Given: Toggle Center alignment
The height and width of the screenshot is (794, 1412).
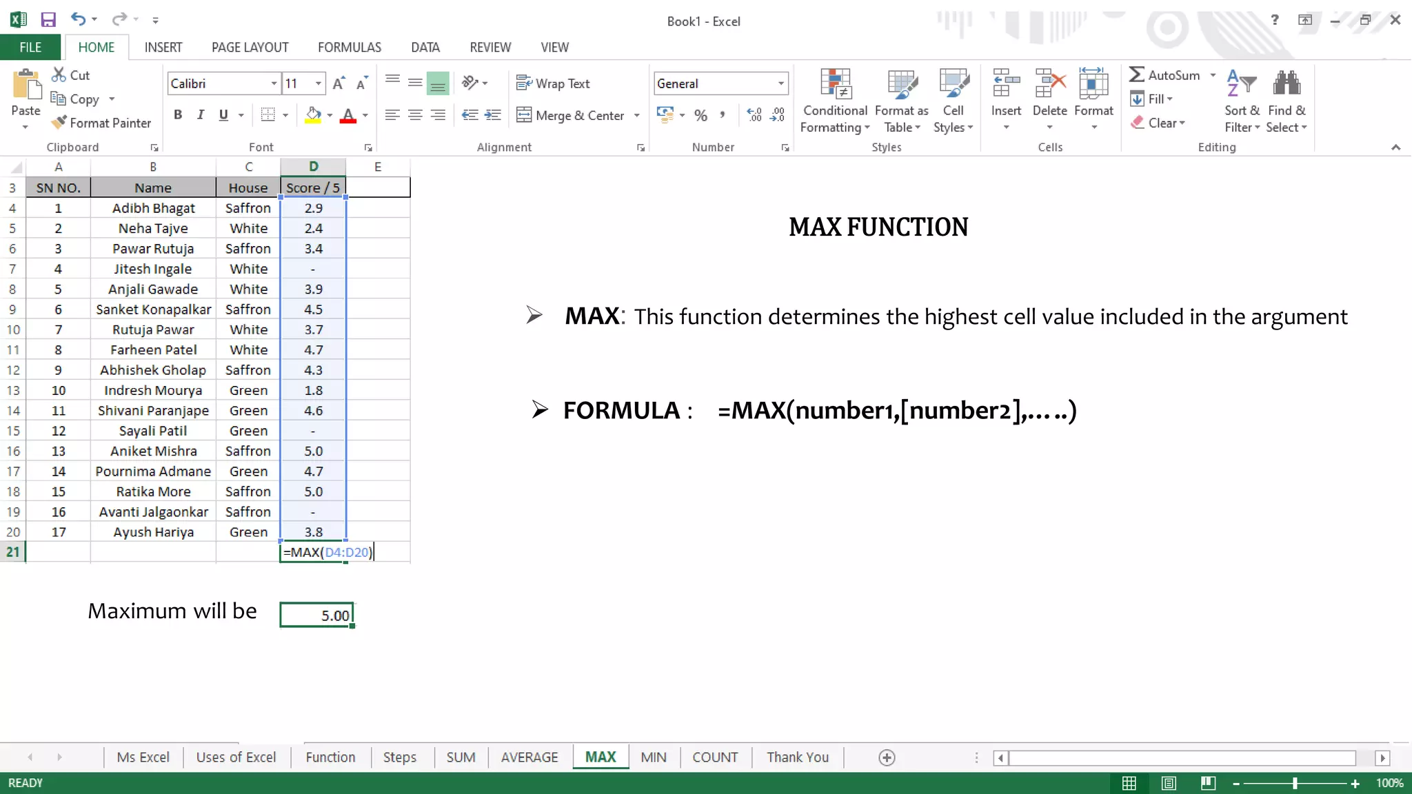Looking at the screenshot, I should coord(415,115).
